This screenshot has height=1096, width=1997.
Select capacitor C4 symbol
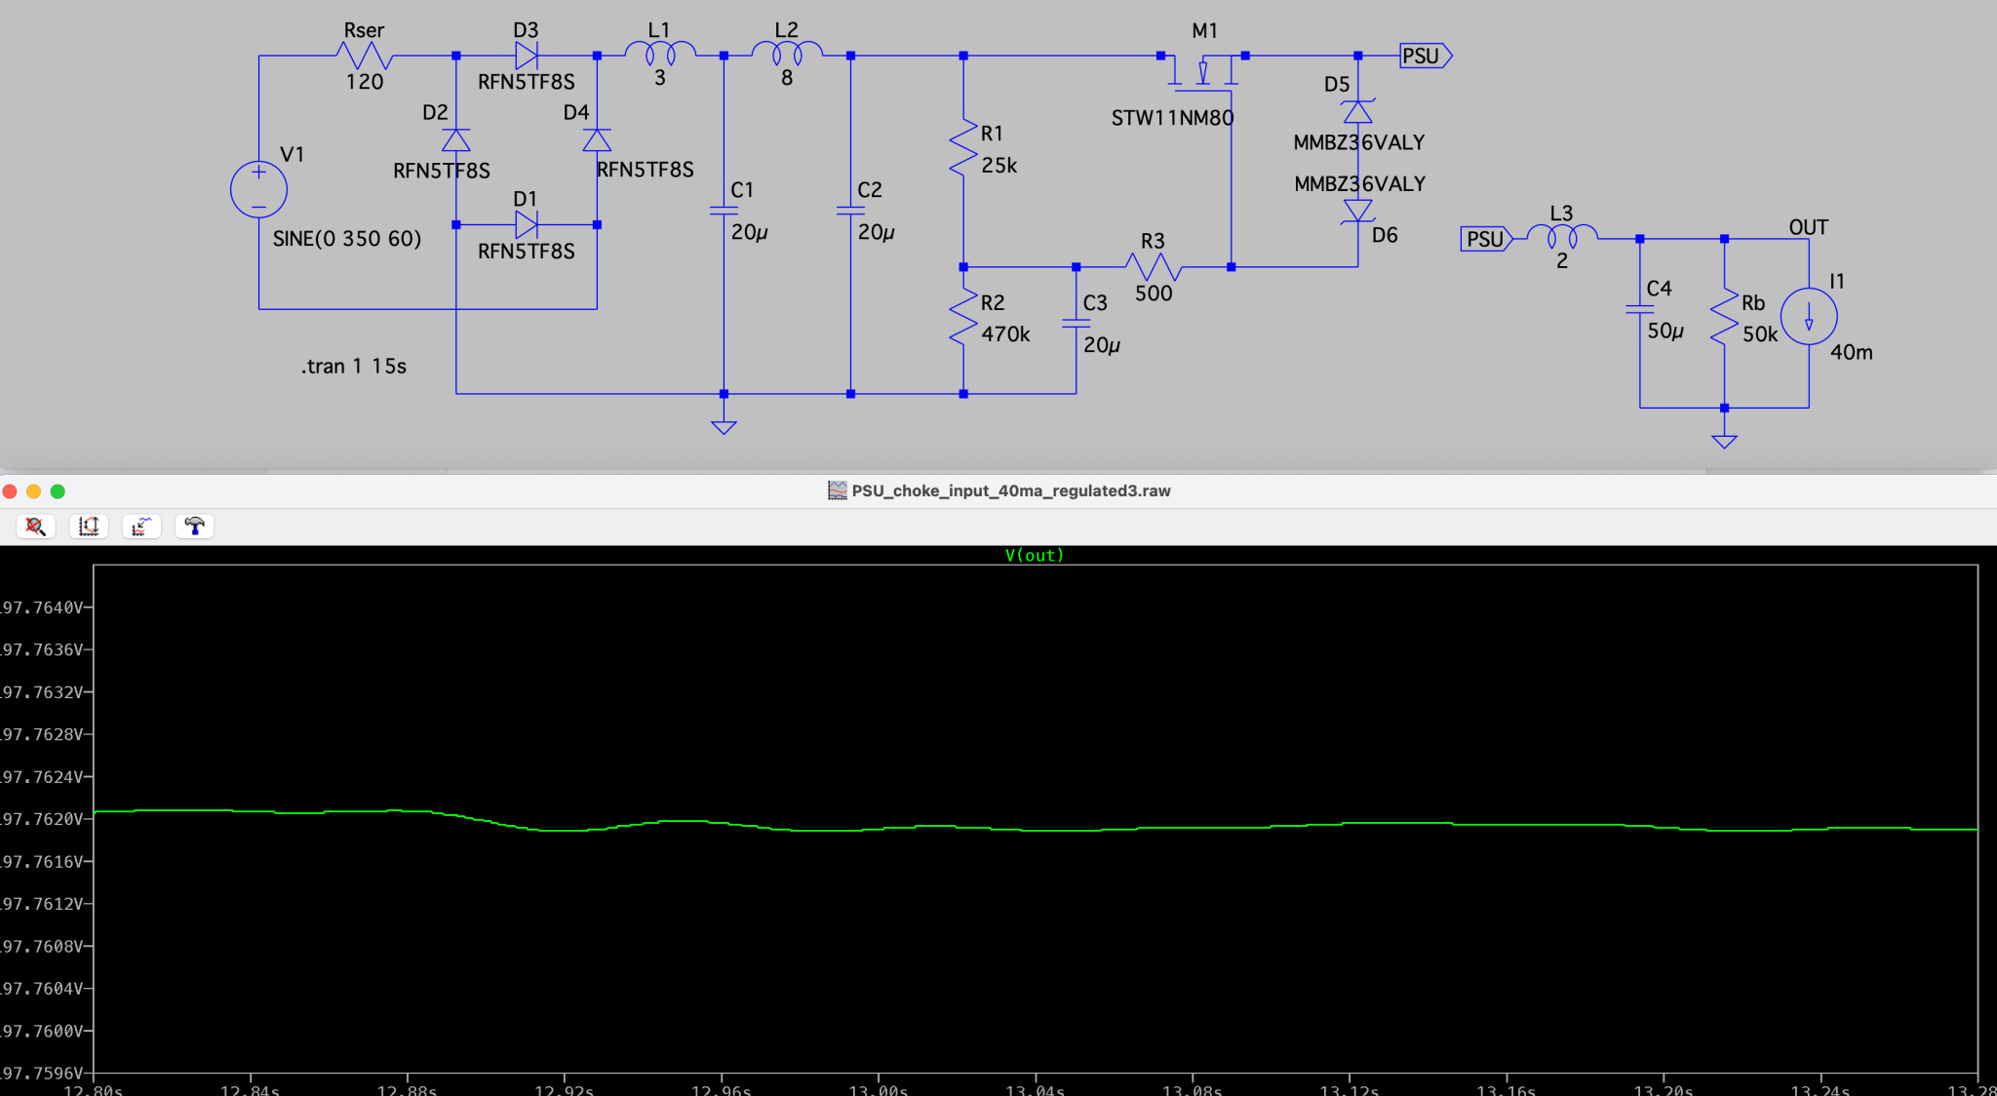(x=1640, y=309)
